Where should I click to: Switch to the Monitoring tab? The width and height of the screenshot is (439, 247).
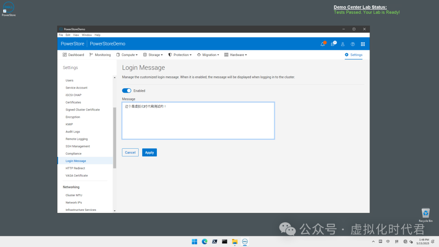pos(100,55)
